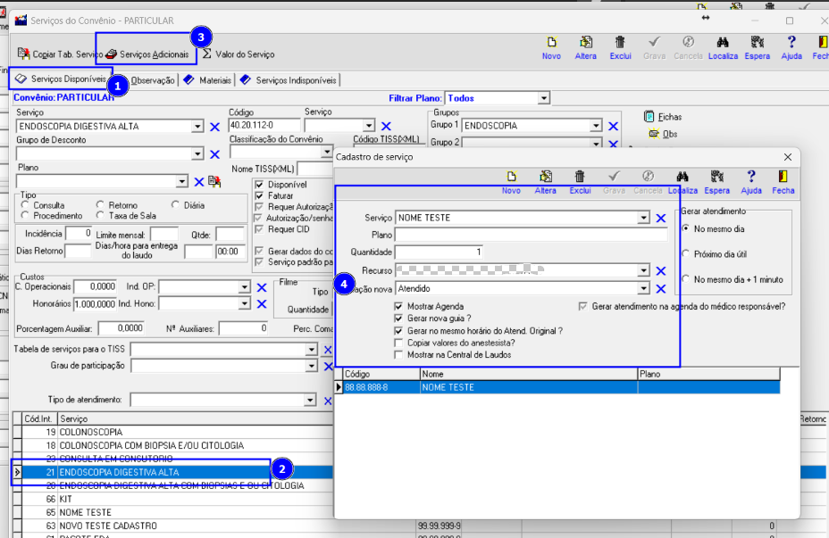
Task: Expand Grupo 1 ENDOSCOPIA dropdown
Action: click(x=596, y=126)
